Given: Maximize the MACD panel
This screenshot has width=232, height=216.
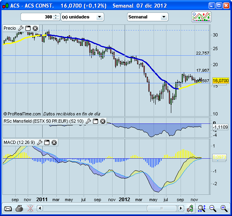Looking at the screenshot, I should pos(47,142).
